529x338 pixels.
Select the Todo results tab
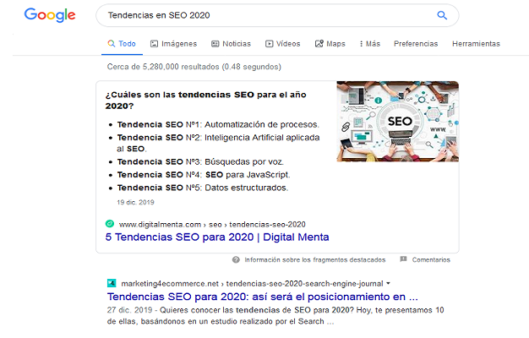pyautogui.click(x=121, y=43)
